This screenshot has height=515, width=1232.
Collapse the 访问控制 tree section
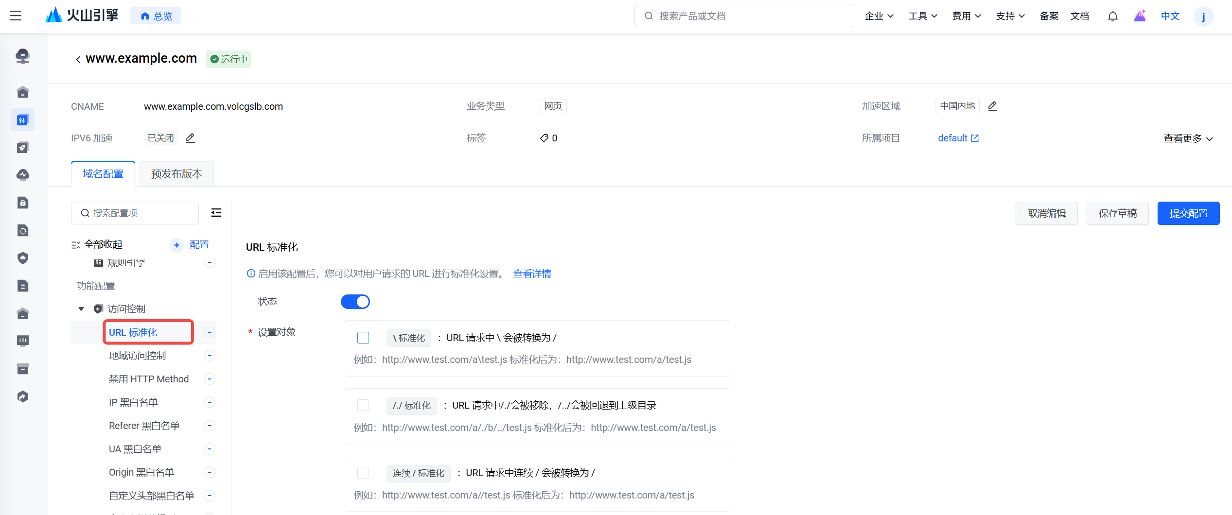(x=81, y=309)
